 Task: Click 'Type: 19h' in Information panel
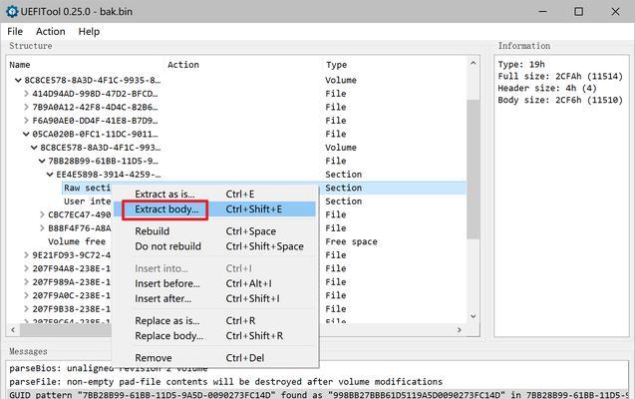pos(521,65)
